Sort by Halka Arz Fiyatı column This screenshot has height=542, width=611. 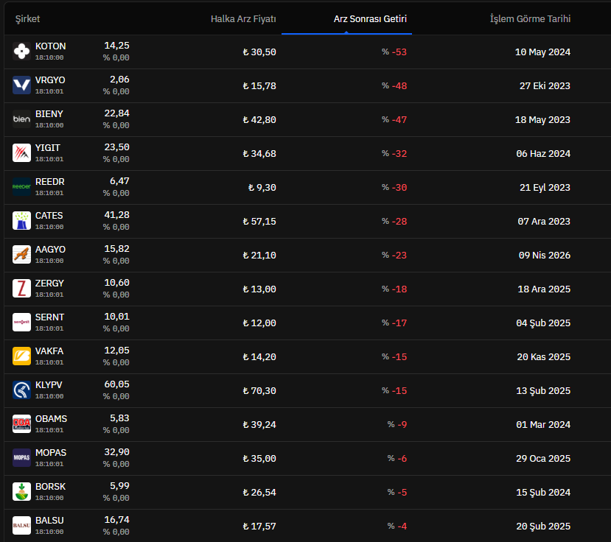coord(243,18)
